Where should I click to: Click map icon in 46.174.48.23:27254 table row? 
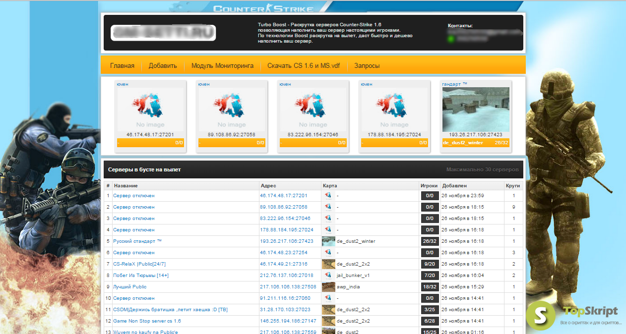(328, 253)
